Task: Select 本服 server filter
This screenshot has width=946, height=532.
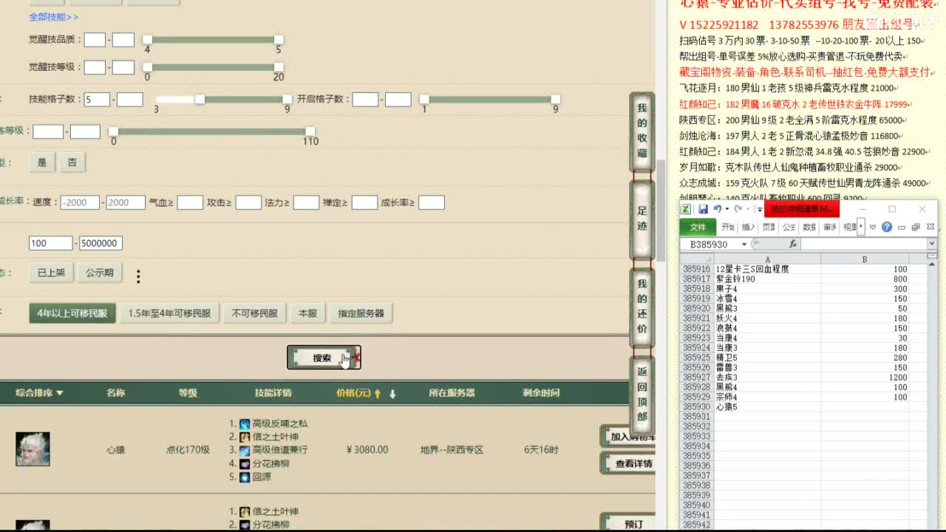Action: point(307,313)
